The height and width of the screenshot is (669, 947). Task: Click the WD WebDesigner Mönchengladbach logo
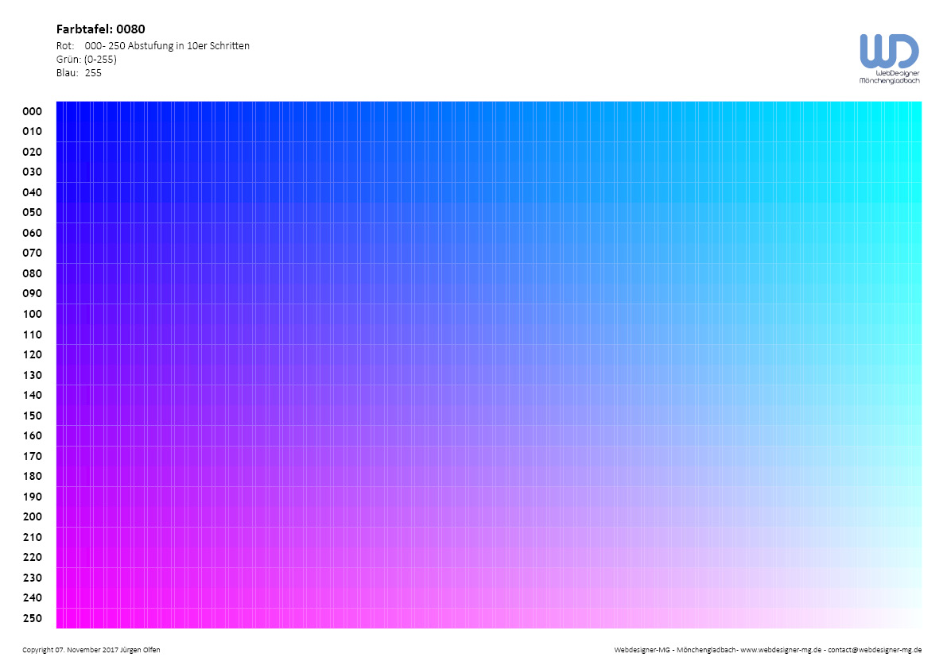(x=889, y=59)
